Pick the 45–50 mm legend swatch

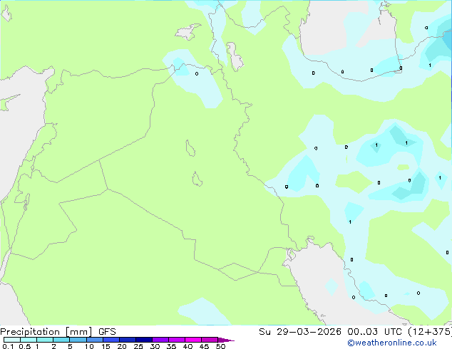210,340
